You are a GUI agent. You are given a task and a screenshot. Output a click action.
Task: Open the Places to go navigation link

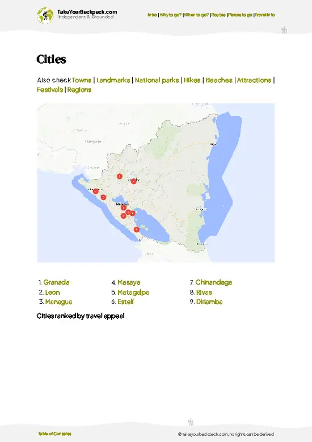pos(240,15)
